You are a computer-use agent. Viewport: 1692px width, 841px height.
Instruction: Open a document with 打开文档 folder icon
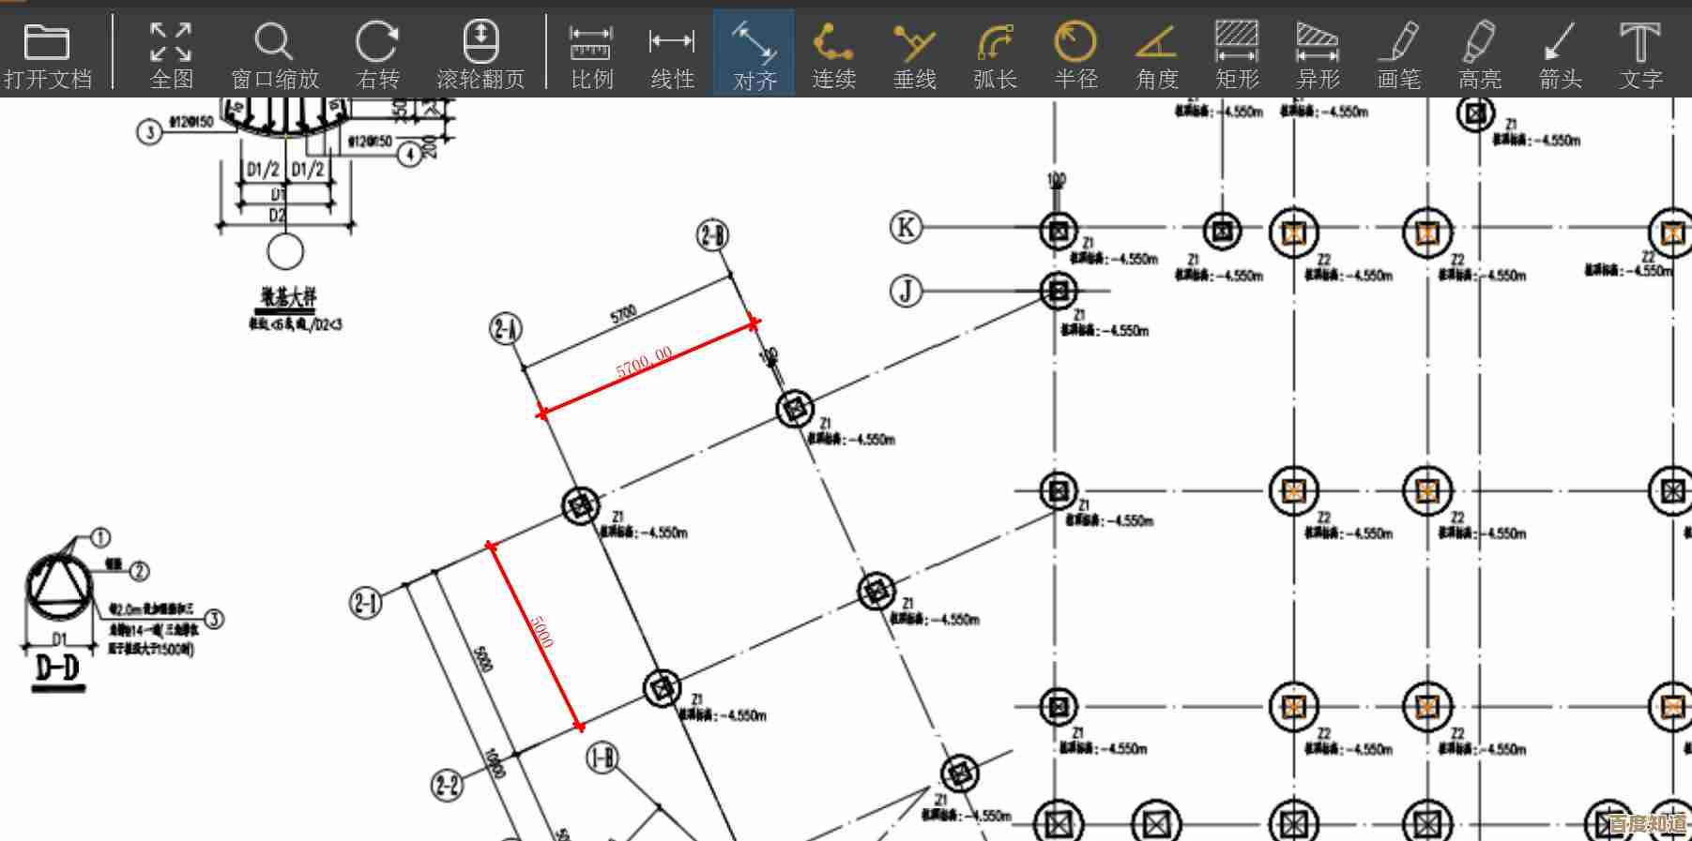click(47, 53)
